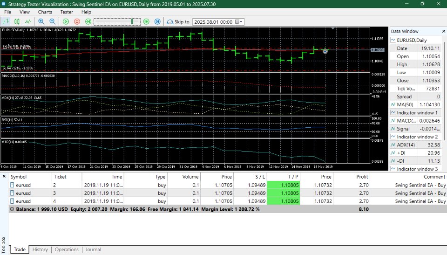447x255 pixels.
Task: Sort by the Profit column header
Action: pos(352,177)
